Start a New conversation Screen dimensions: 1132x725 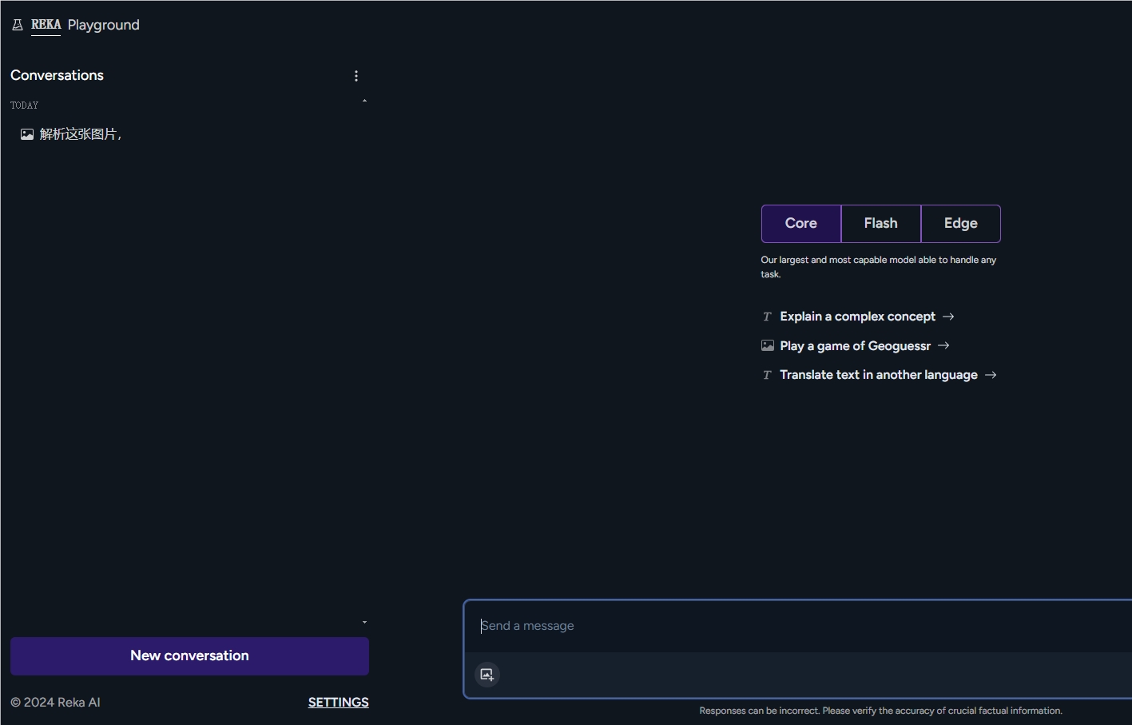tap(189, 656)
